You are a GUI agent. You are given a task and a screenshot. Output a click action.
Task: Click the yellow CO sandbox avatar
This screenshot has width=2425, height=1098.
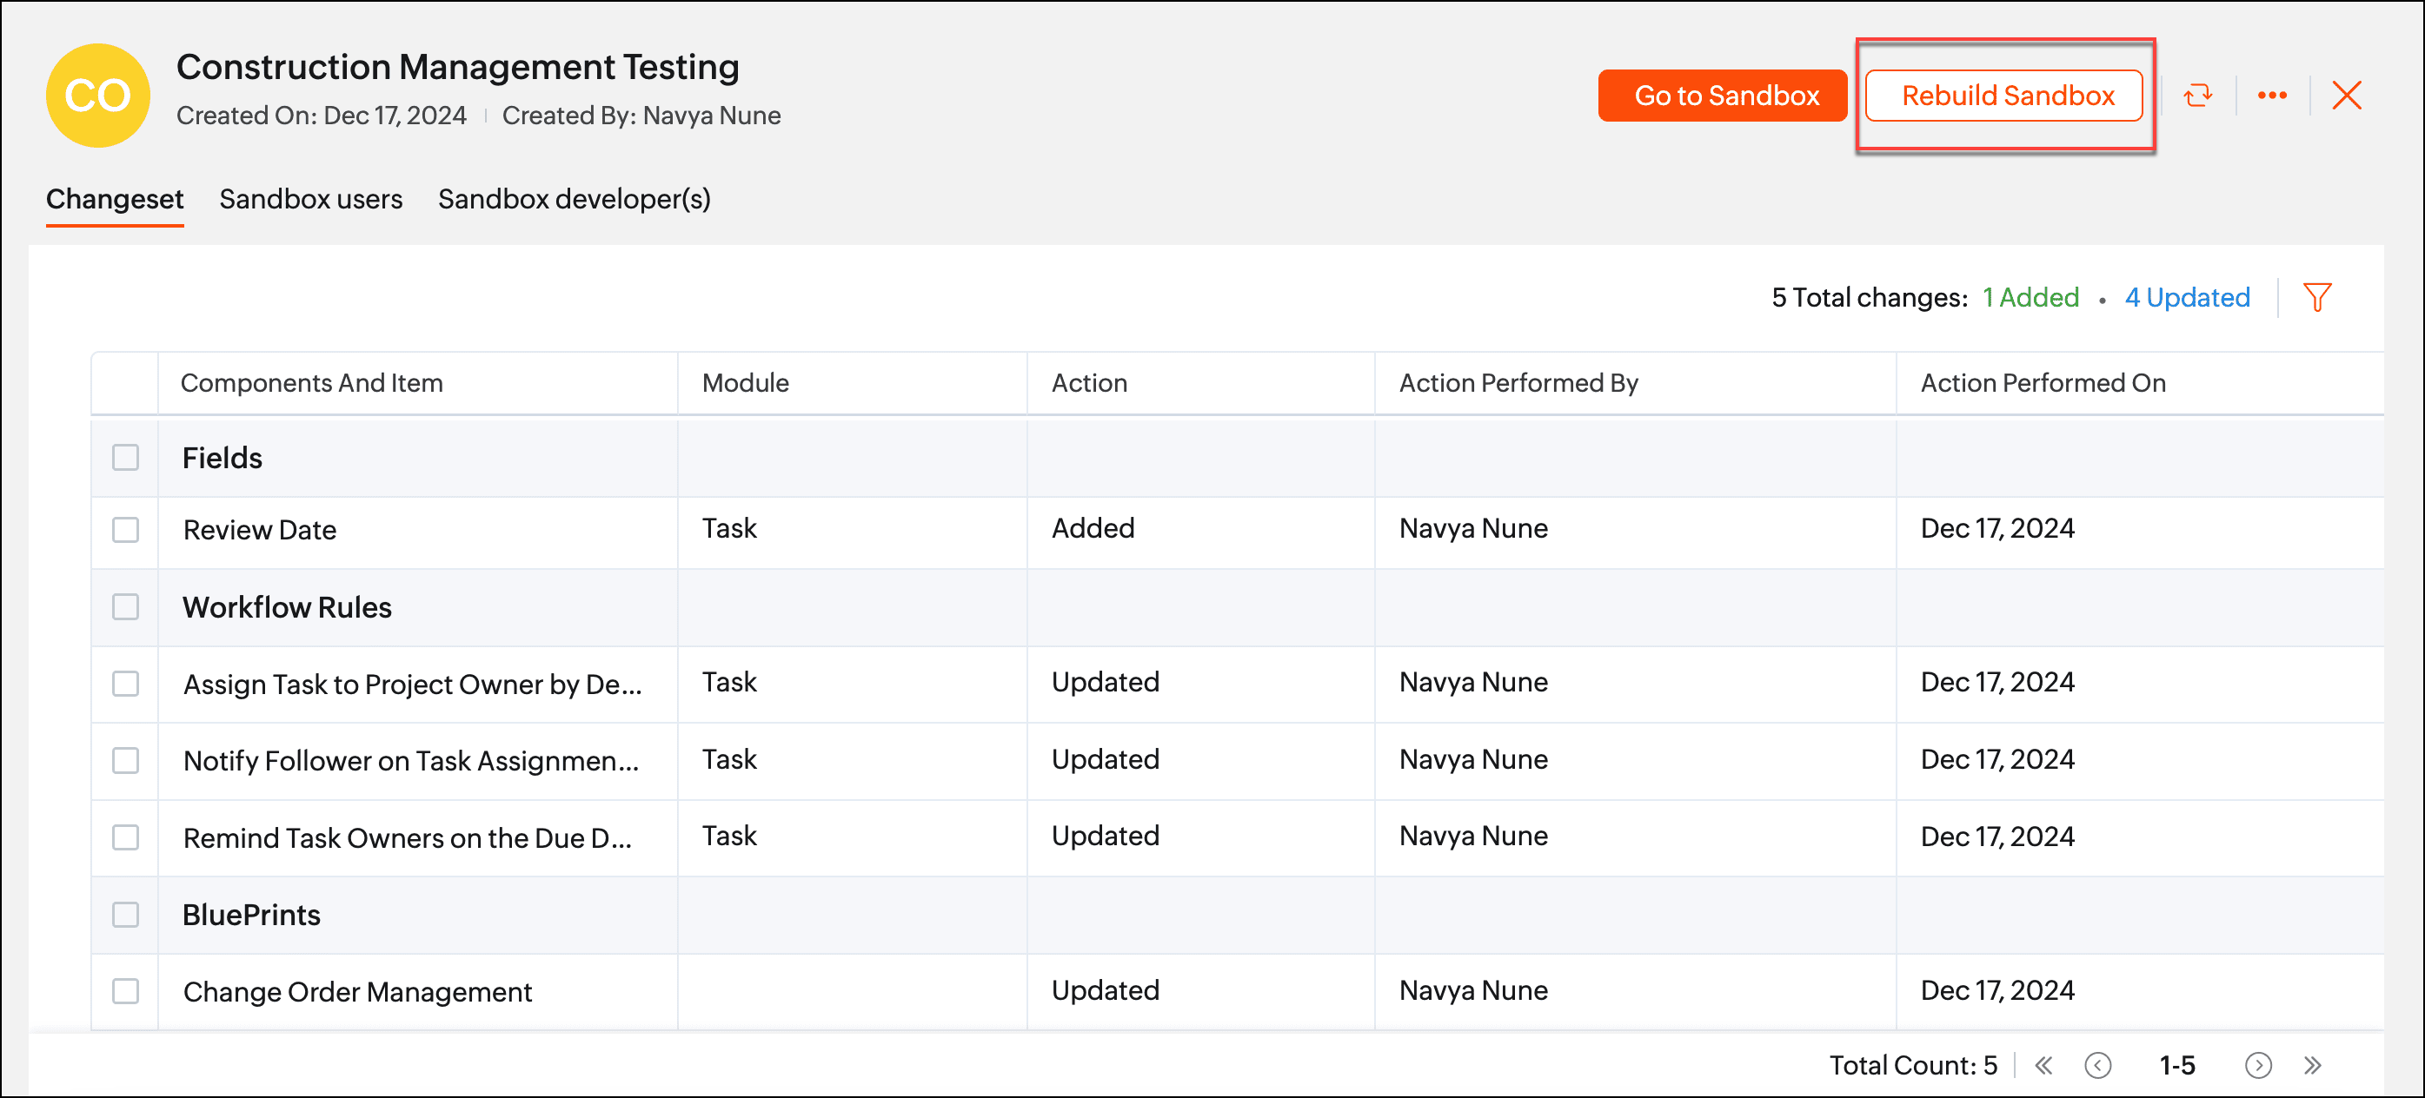98,95
